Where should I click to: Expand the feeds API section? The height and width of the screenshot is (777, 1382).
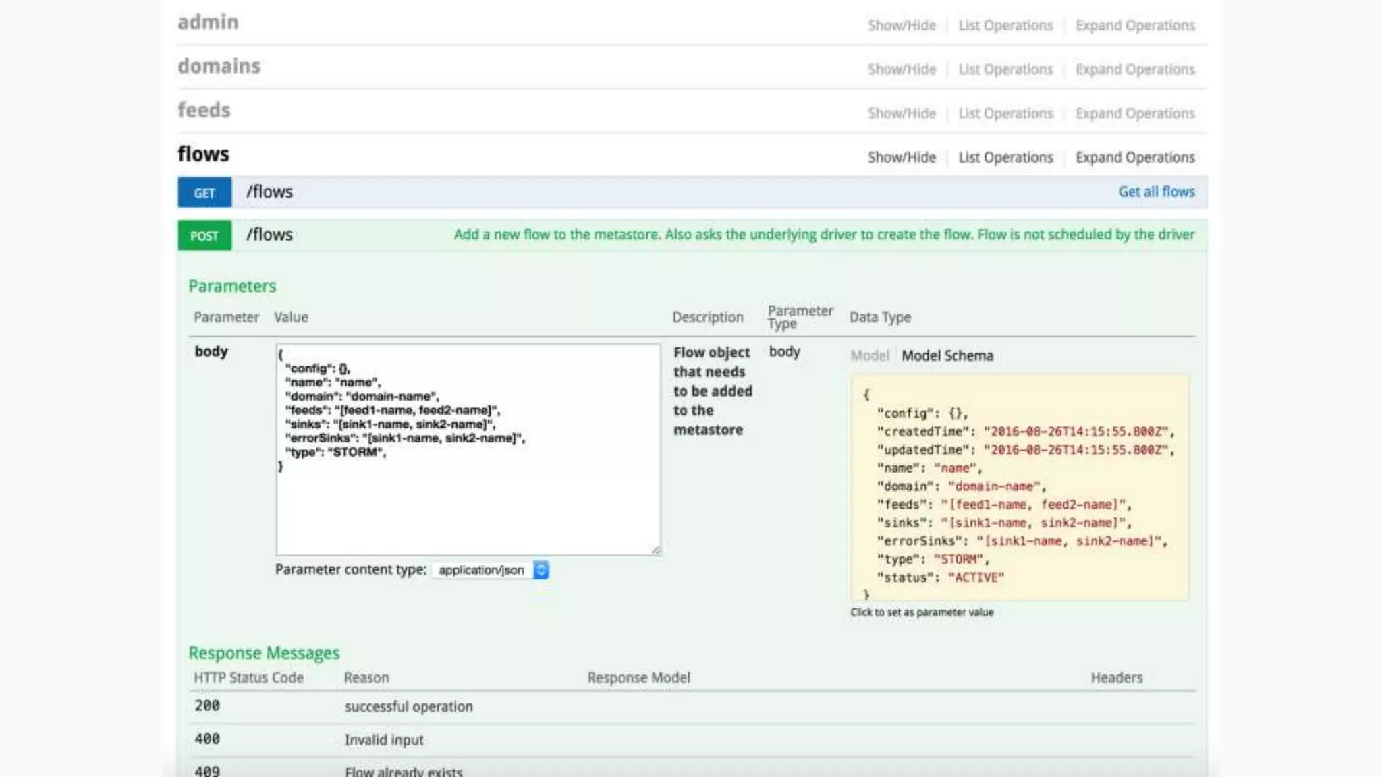204,110
